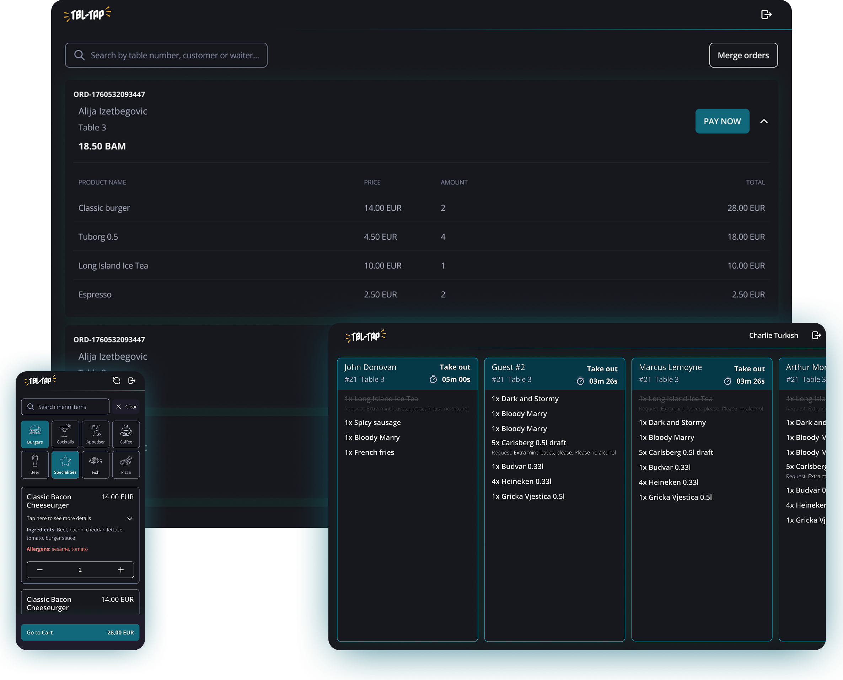Click Marcus Lemoyne card header
Viewport: 843px width, 680px height.
(x=702, y=374)
